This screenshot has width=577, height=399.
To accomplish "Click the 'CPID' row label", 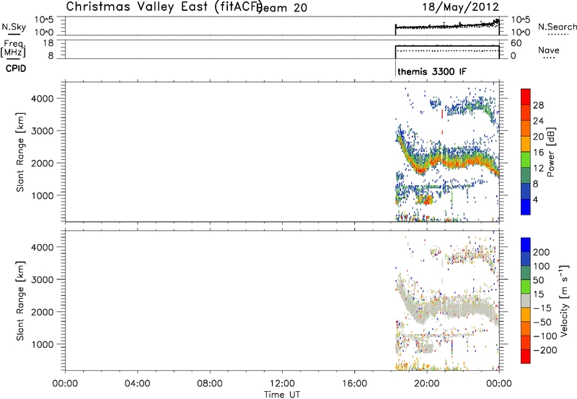I will (x=15, y=68).
